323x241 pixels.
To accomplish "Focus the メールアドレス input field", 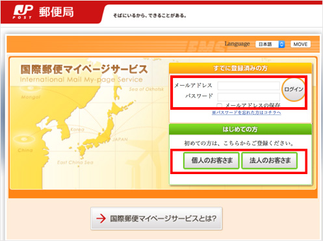I will point(248,86).
